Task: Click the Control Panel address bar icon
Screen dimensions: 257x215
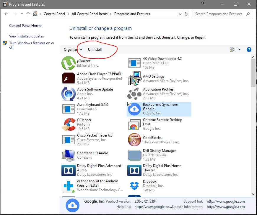Action: coord(35,14)
